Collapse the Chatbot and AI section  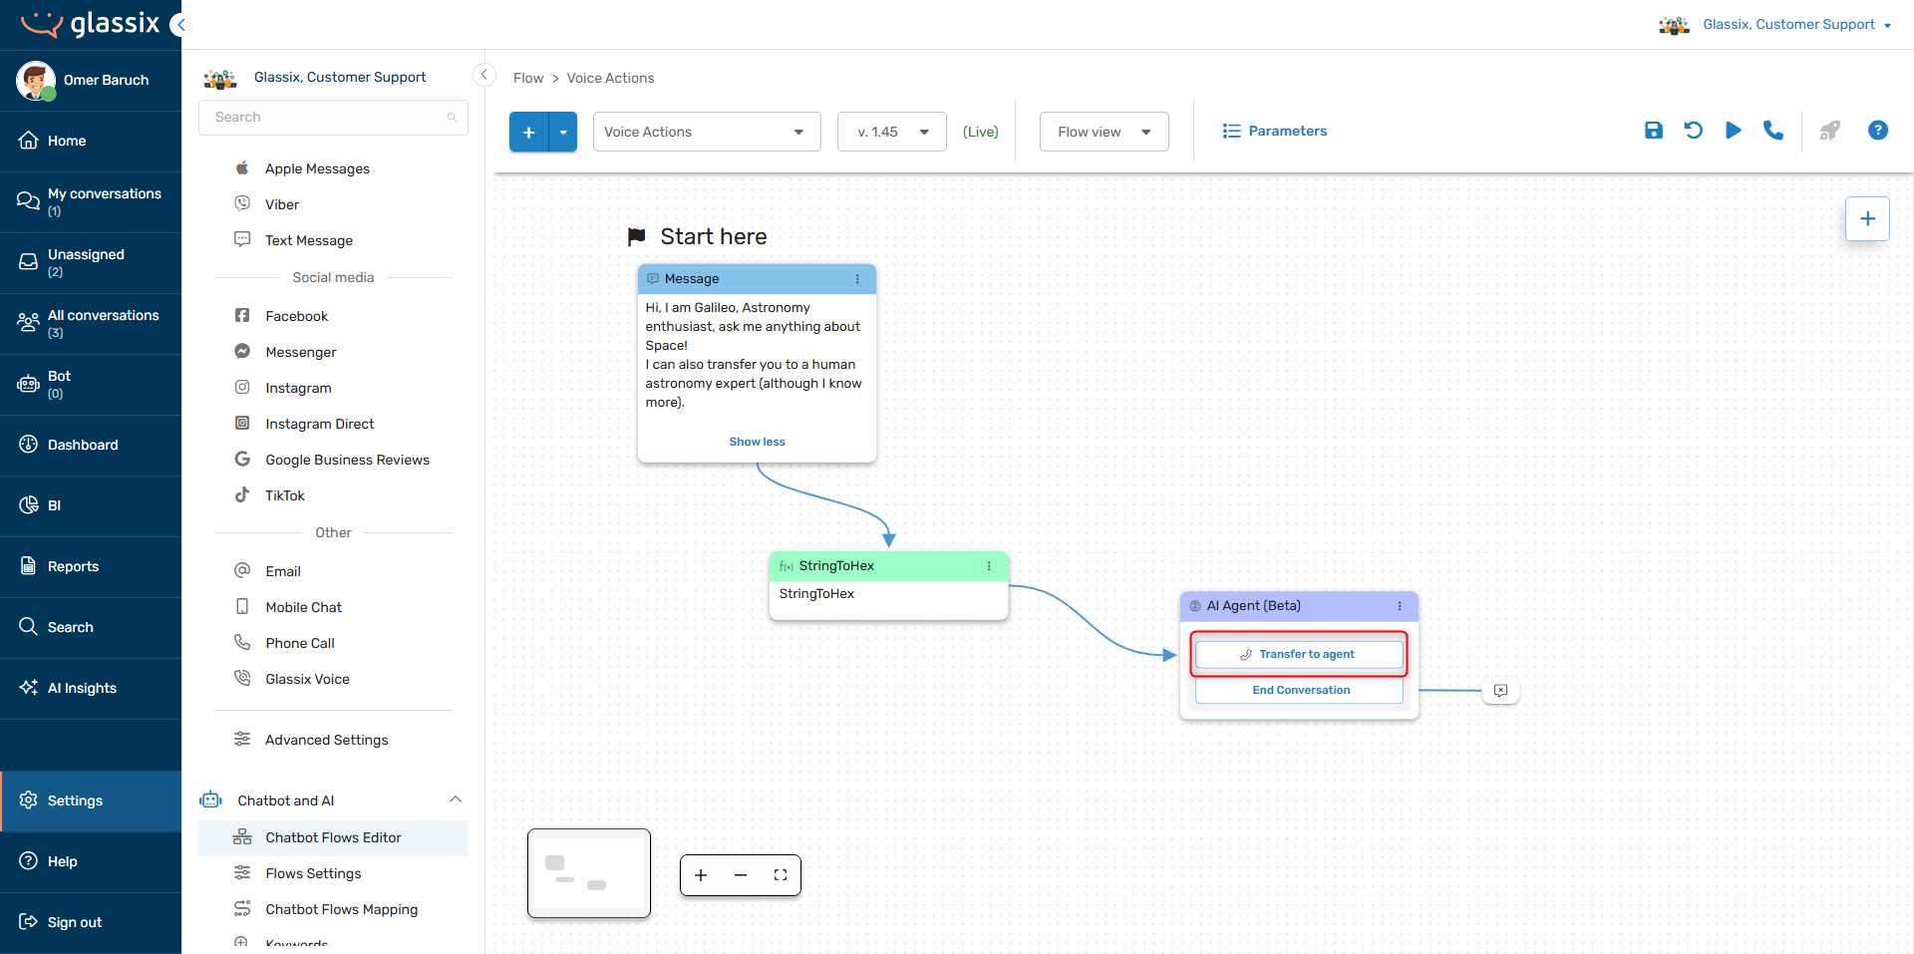pos(456,799)
